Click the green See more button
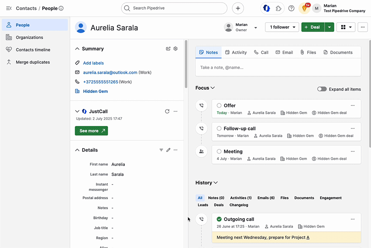371x248 pixels. tap(91, 131)
